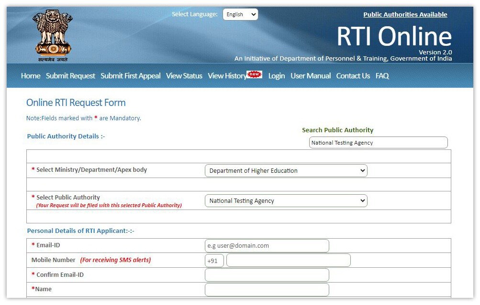Navigate to Contact Us
The height and width of the screenshot is (305, 480).
(x=353, y=76)
